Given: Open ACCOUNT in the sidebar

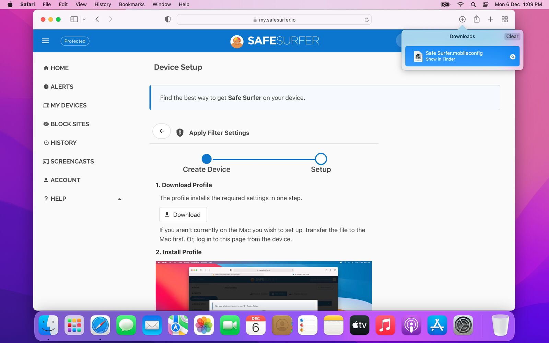Looking at the screenshot, I should [62, 180].
